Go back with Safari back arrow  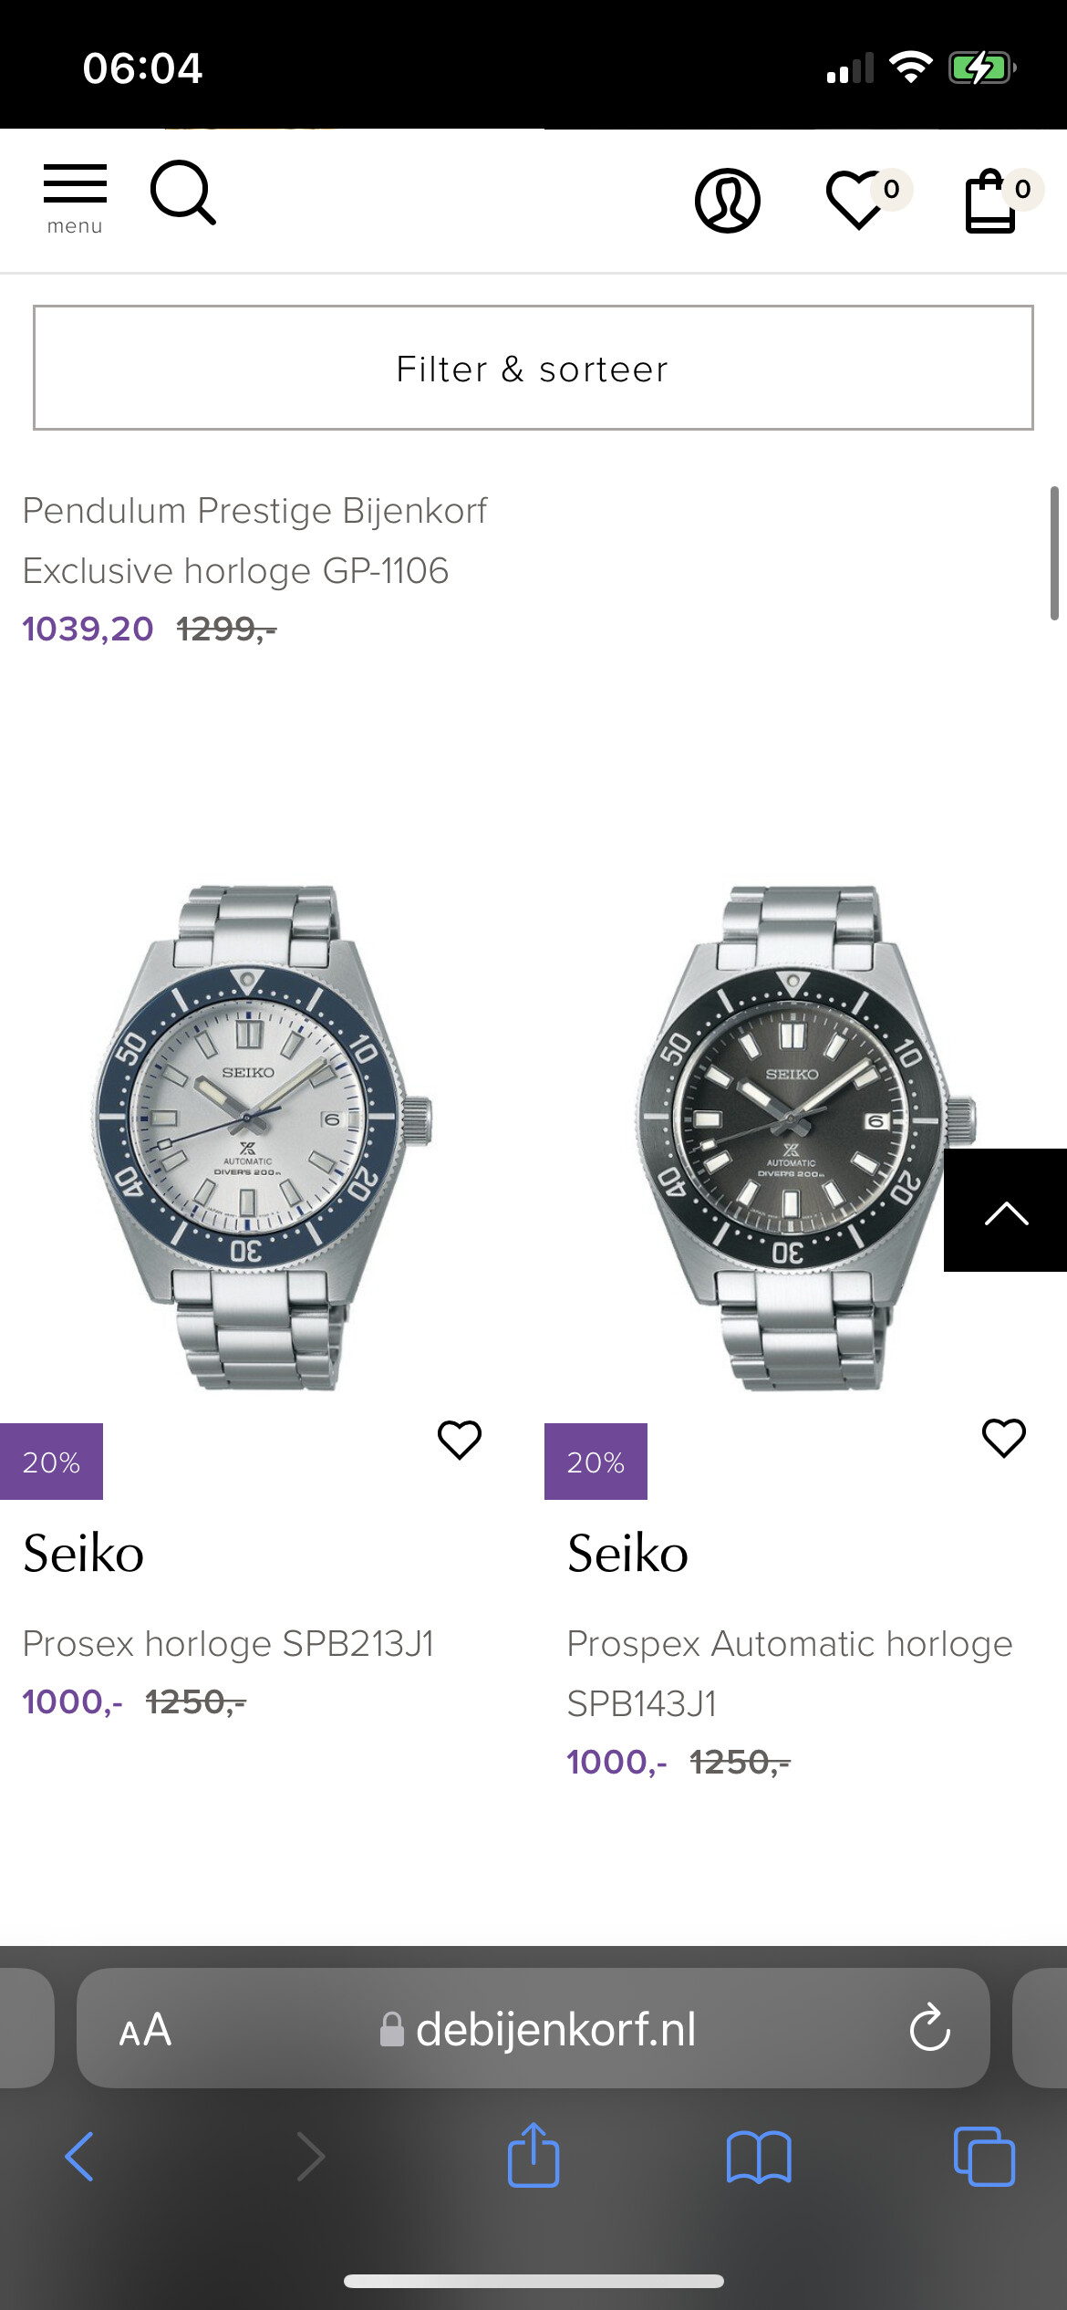(x=79, y=2157)
